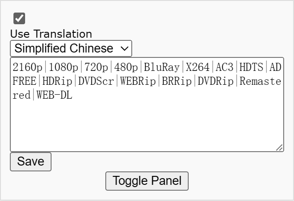
Task: Uncheck the checkbox above Use Translation
Action: point(19,18)
